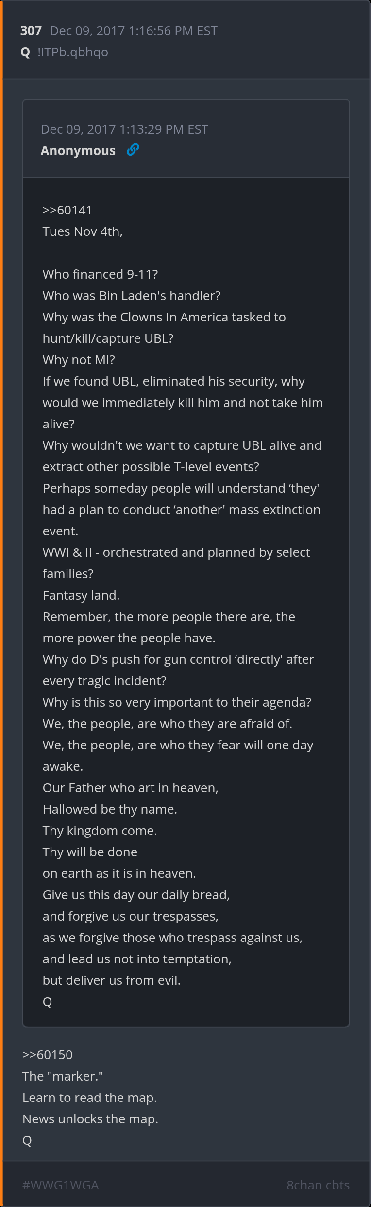
Task: Click the post timestamp Dec 09, 2017 1:16:56 PM
Action: click(x=134, y=31)
